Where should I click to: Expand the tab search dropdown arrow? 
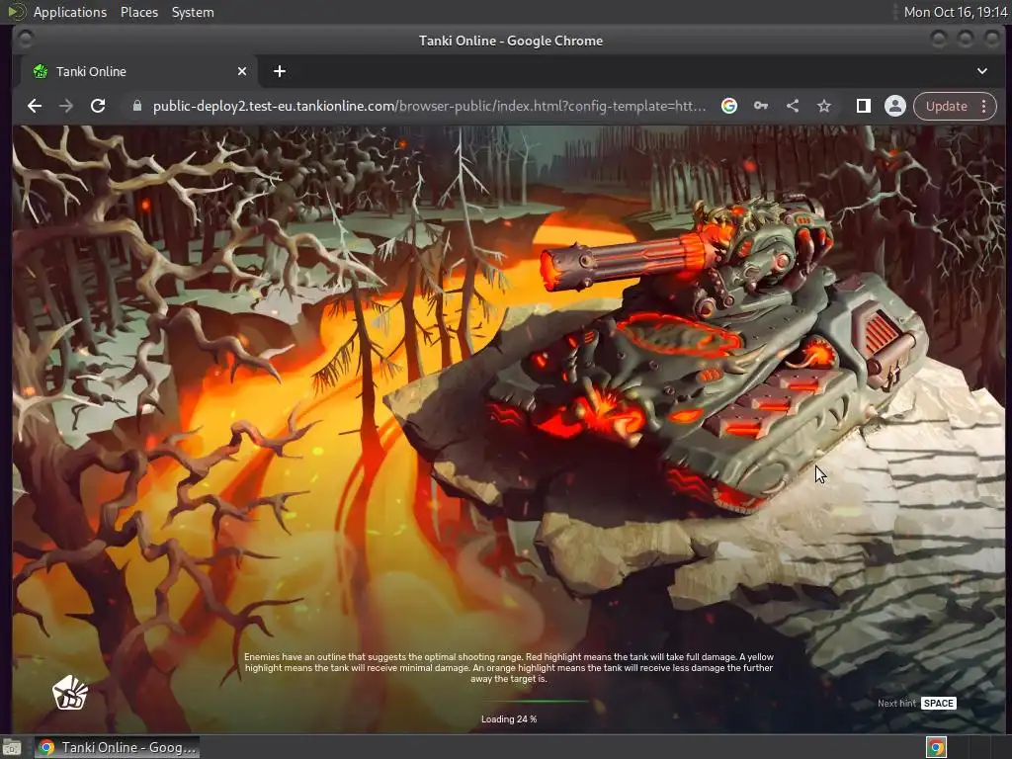[x=982, y=71]
